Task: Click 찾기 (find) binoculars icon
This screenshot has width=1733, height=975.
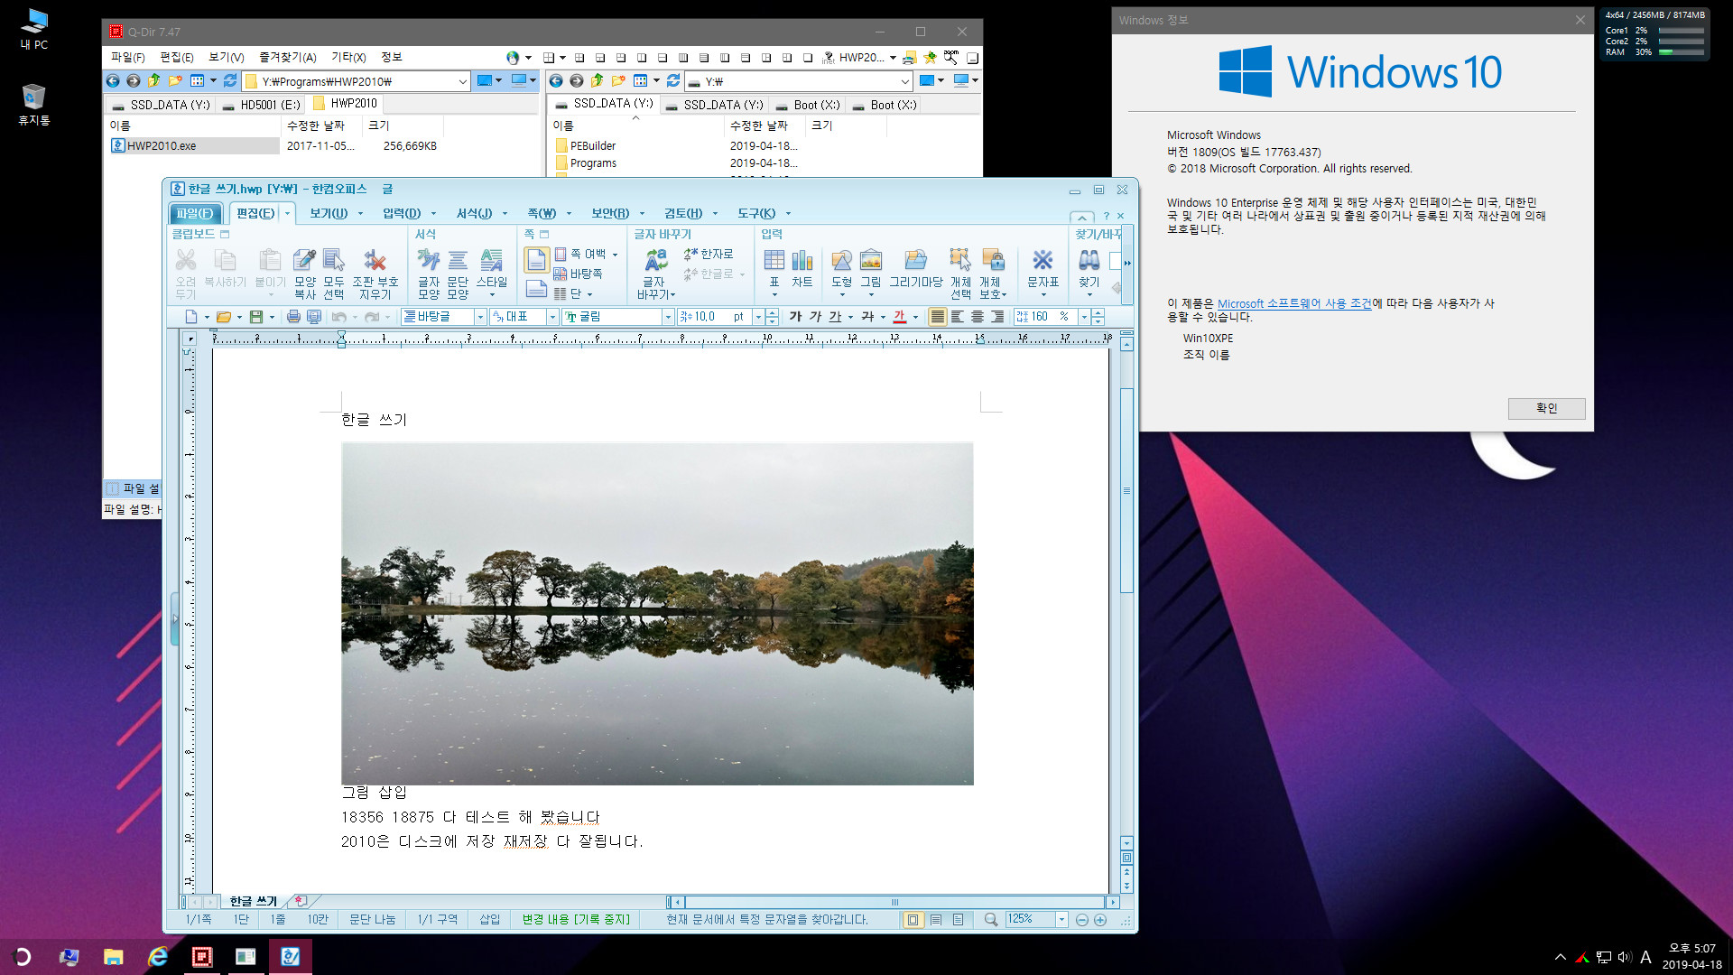Action: 1089,273
